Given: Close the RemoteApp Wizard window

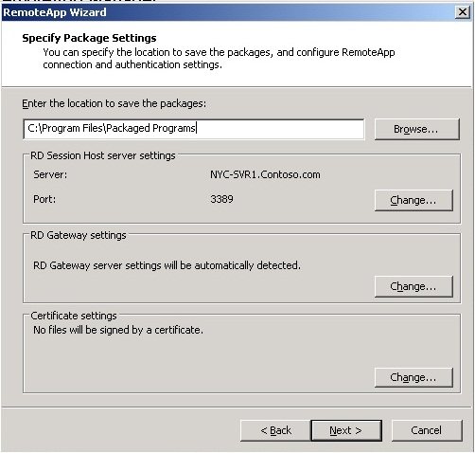Looking at the screenshot, I should (x=463, y=12).
